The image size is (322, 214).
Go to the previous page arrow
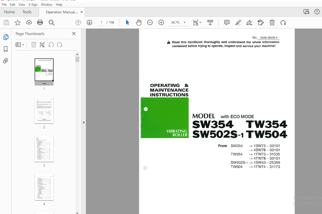click(78, 23)
